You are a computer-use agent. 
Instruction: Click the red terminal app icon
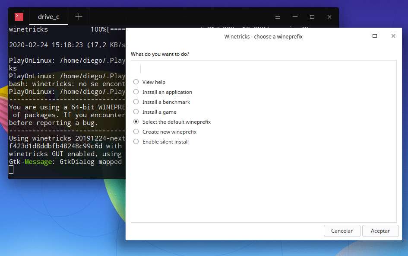[19, 17]
